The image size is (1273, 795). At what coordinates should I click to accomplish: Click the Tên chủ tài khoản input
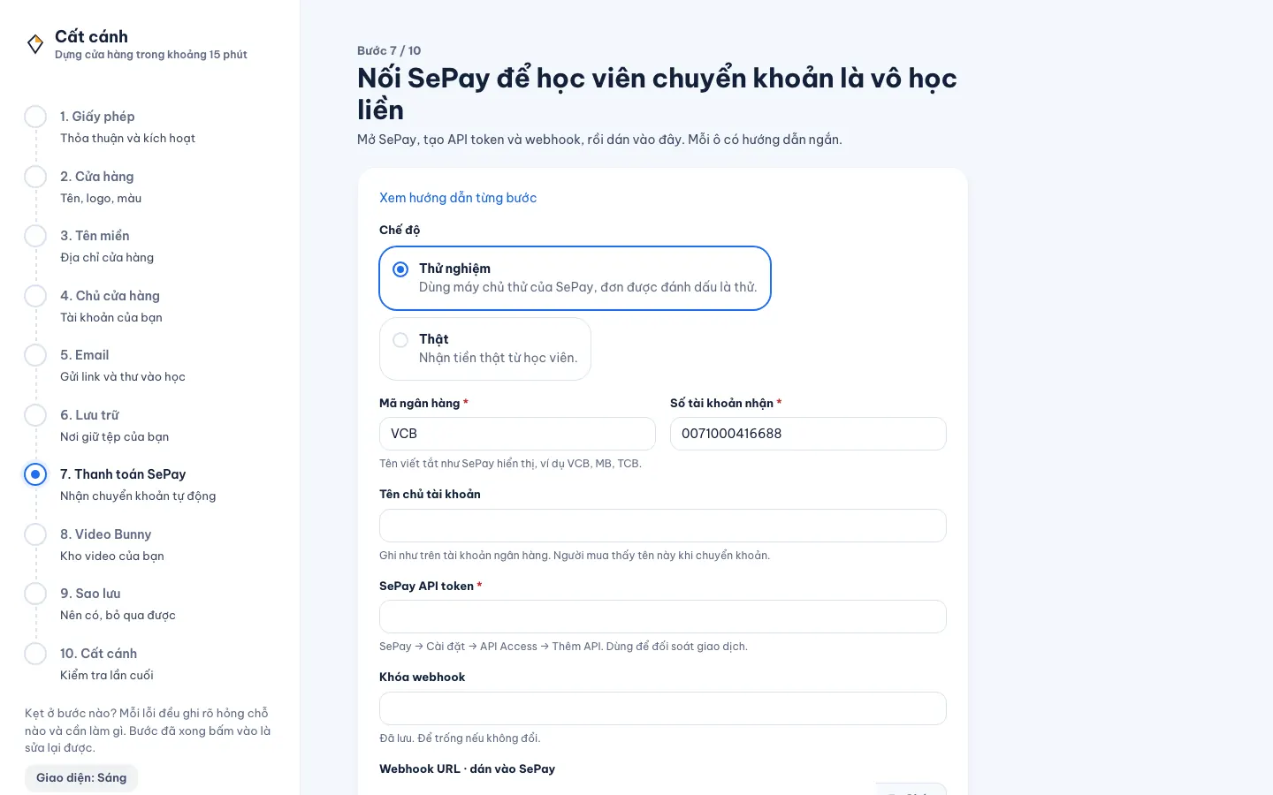click(663, 526)
